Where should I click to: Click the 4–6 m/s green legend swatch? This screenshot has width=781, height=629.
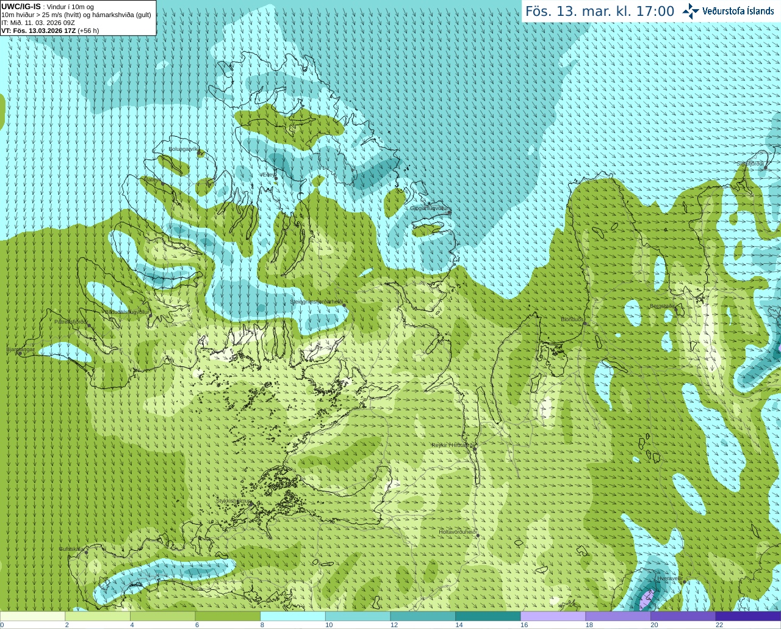163,616
